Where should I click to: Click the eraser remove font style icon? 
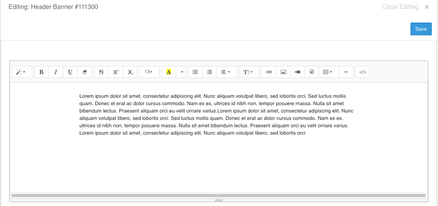tap(85, 72)
